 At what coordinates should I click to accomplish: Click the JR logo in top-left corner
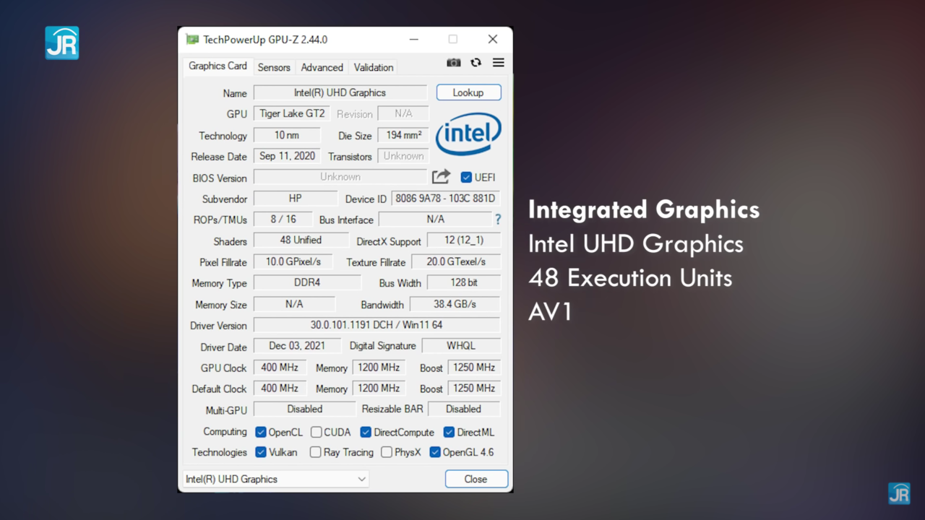click(x=62, y=43)
